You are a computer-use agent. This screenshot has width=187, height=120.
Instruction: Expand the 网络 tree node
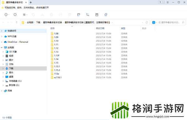(2, 91)
